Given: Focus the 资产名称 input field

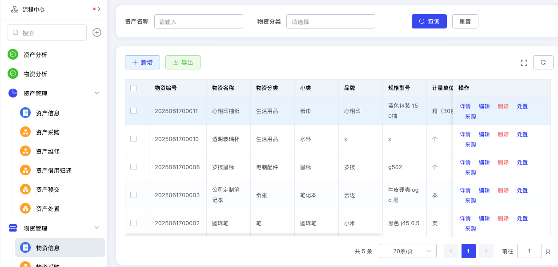Looking at the screenshot, I should point(198,21).
